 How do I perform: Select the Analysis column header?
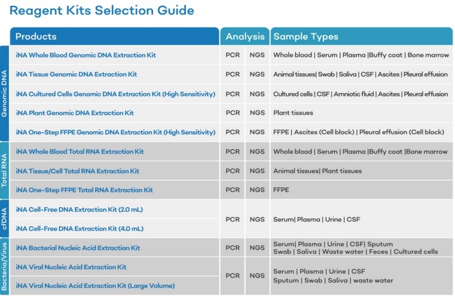pyautogui.click(x=245, y=36)
